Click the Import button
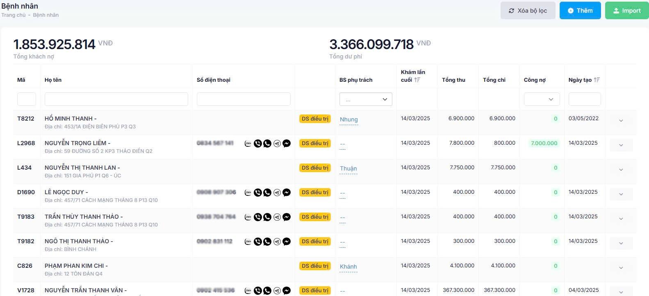 [x=627, y=11]
